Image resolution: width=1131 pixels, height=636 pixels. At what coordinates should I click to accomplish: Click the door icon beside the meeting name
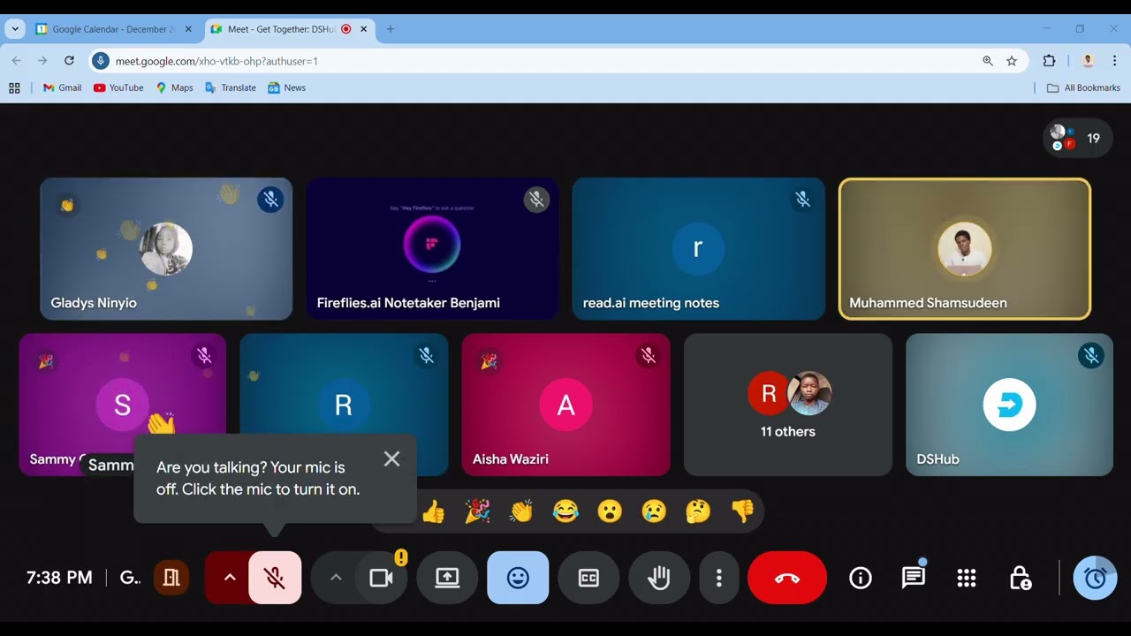[171, 578]
